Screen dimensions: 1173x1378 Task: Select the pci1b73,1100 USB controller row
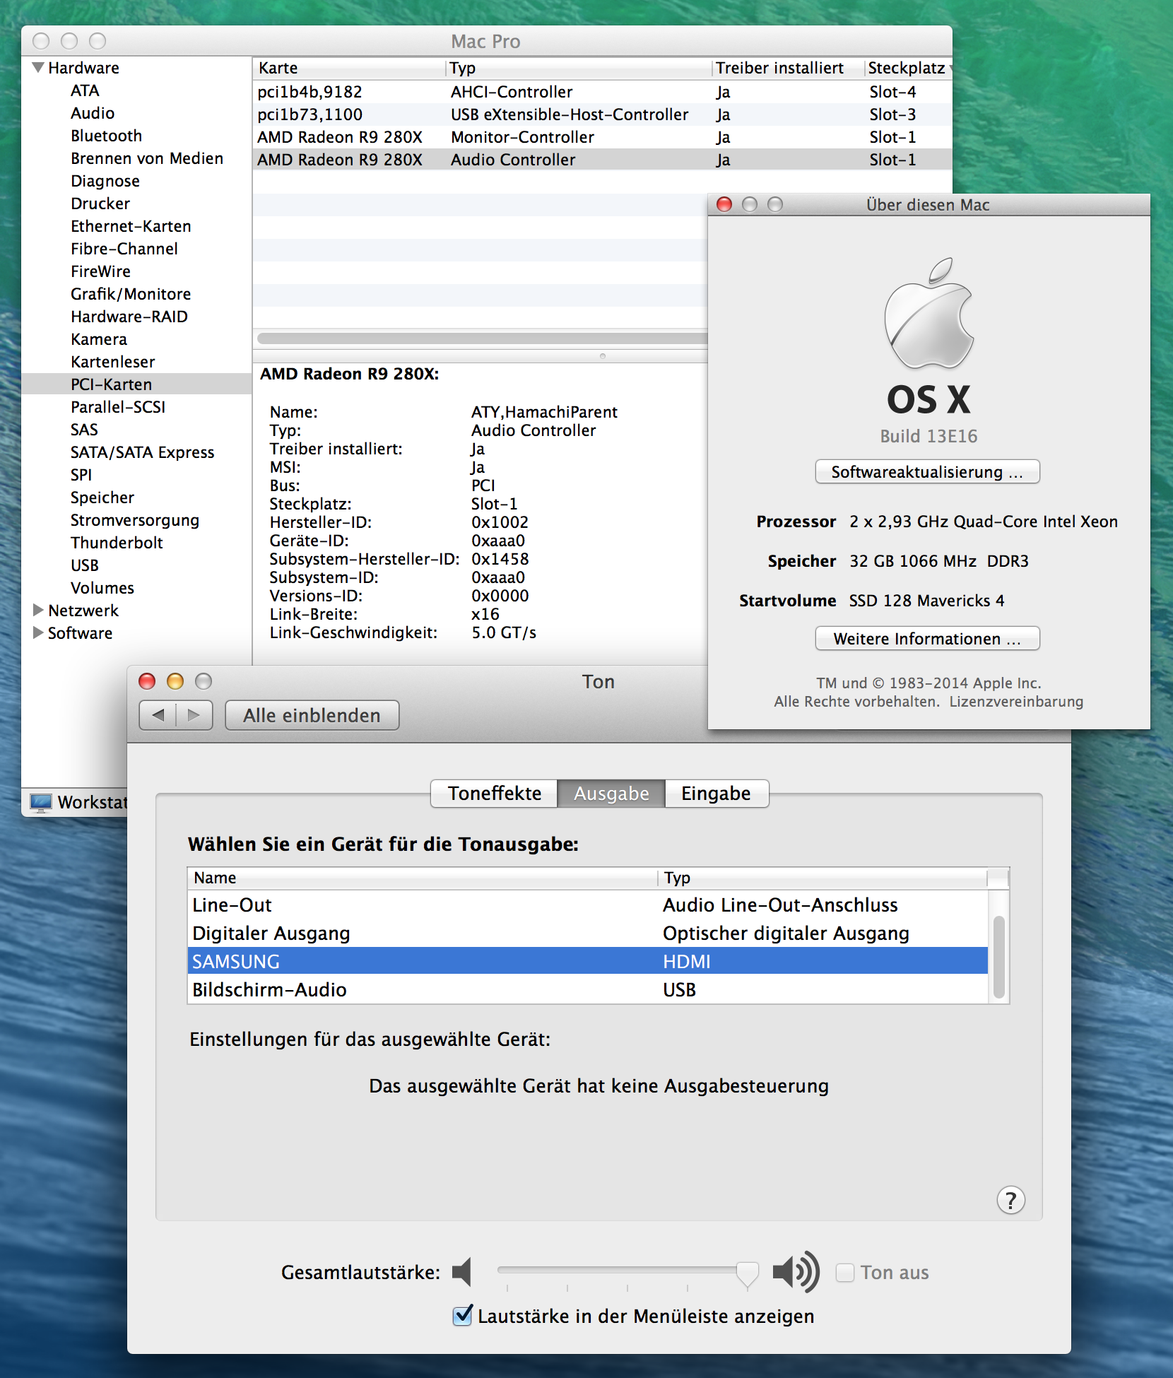pyautogui.click(x=602, y=114)
